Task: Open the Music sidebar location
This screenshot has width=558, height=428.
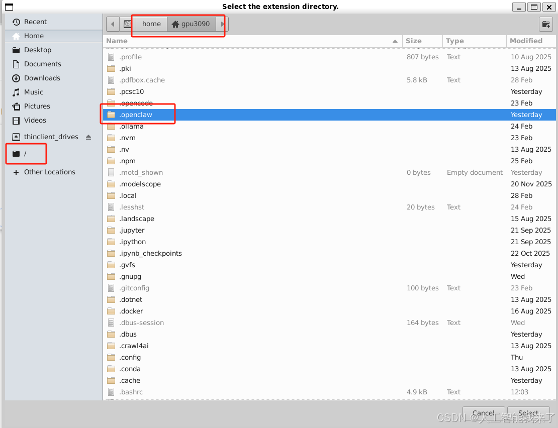Action: [54, 92]
